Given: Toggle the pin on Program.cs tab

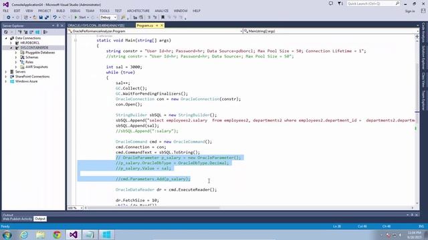Looking at the screenshot, I should 157,25.
